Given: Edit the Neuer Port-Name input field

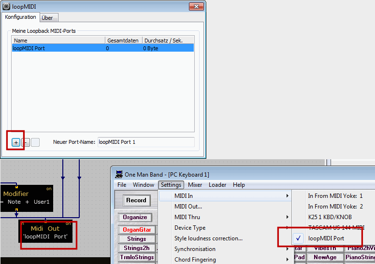Looking at the screenshot, I should pos(146,142).
